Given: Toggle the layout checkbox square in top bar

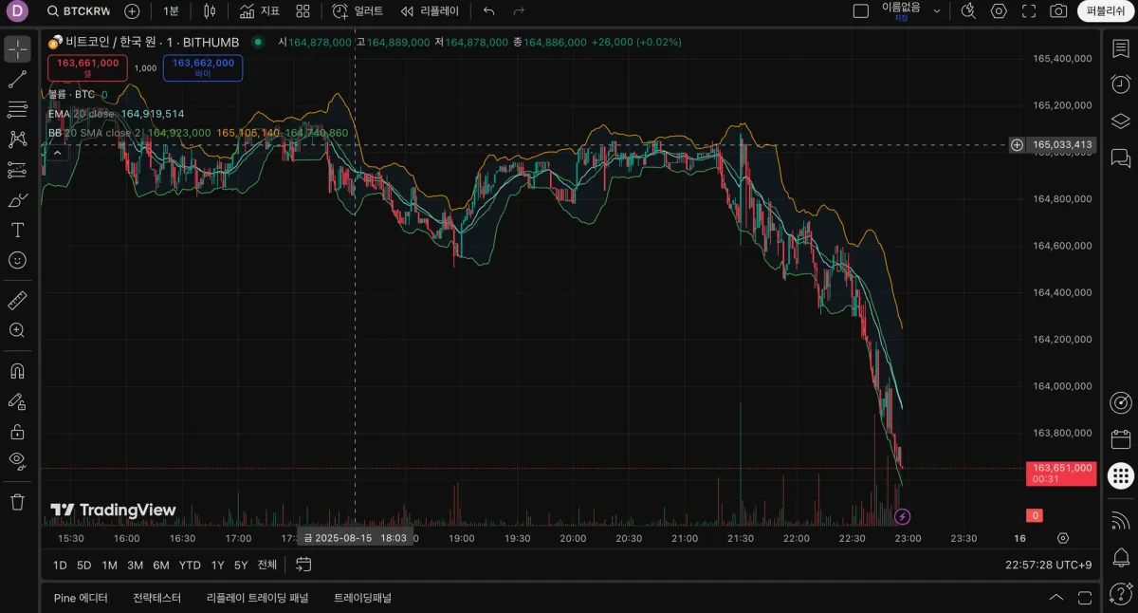Looking at the screenshot, I should point(861,11).
